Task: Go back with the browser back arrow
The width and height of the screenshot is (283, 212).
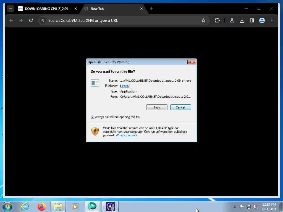Action: pyautogui.click(x=11, y=20)
